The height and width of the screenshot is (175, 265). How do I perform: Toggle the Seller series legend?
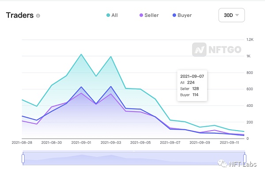(149, 15)
